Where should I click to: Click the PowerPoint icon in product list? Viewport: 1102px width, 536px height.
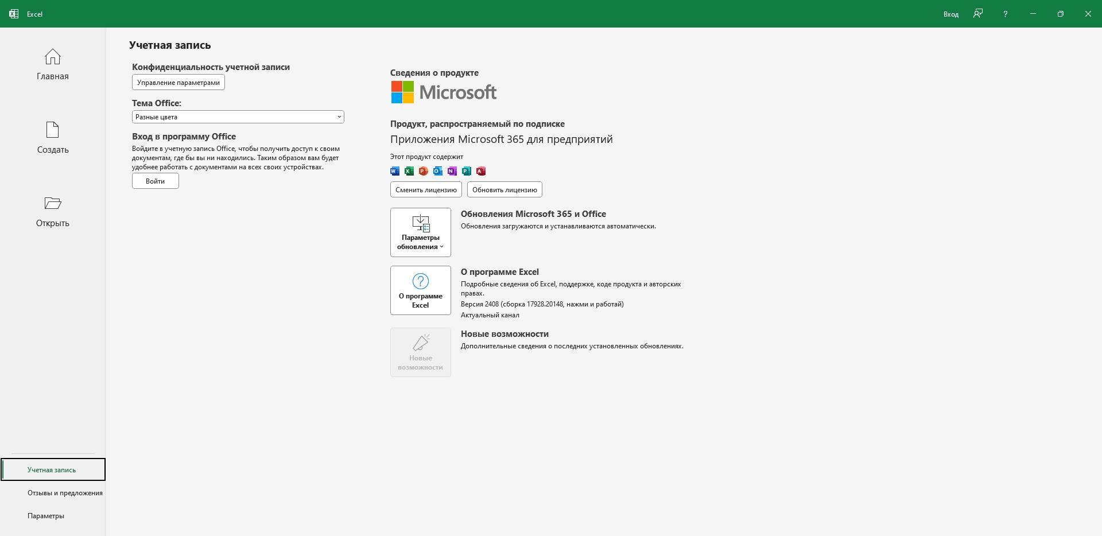pyautogui.click(x=424, y=171)
